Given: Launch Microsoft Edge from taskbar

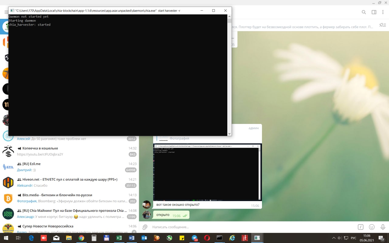Looking at the screenshot, I should [31, 238].
